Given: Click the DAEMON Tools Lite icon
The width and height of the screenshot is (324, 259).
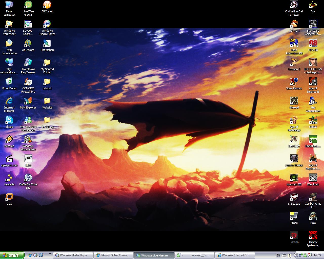Looking at the screenshot, I should (28, 178).
